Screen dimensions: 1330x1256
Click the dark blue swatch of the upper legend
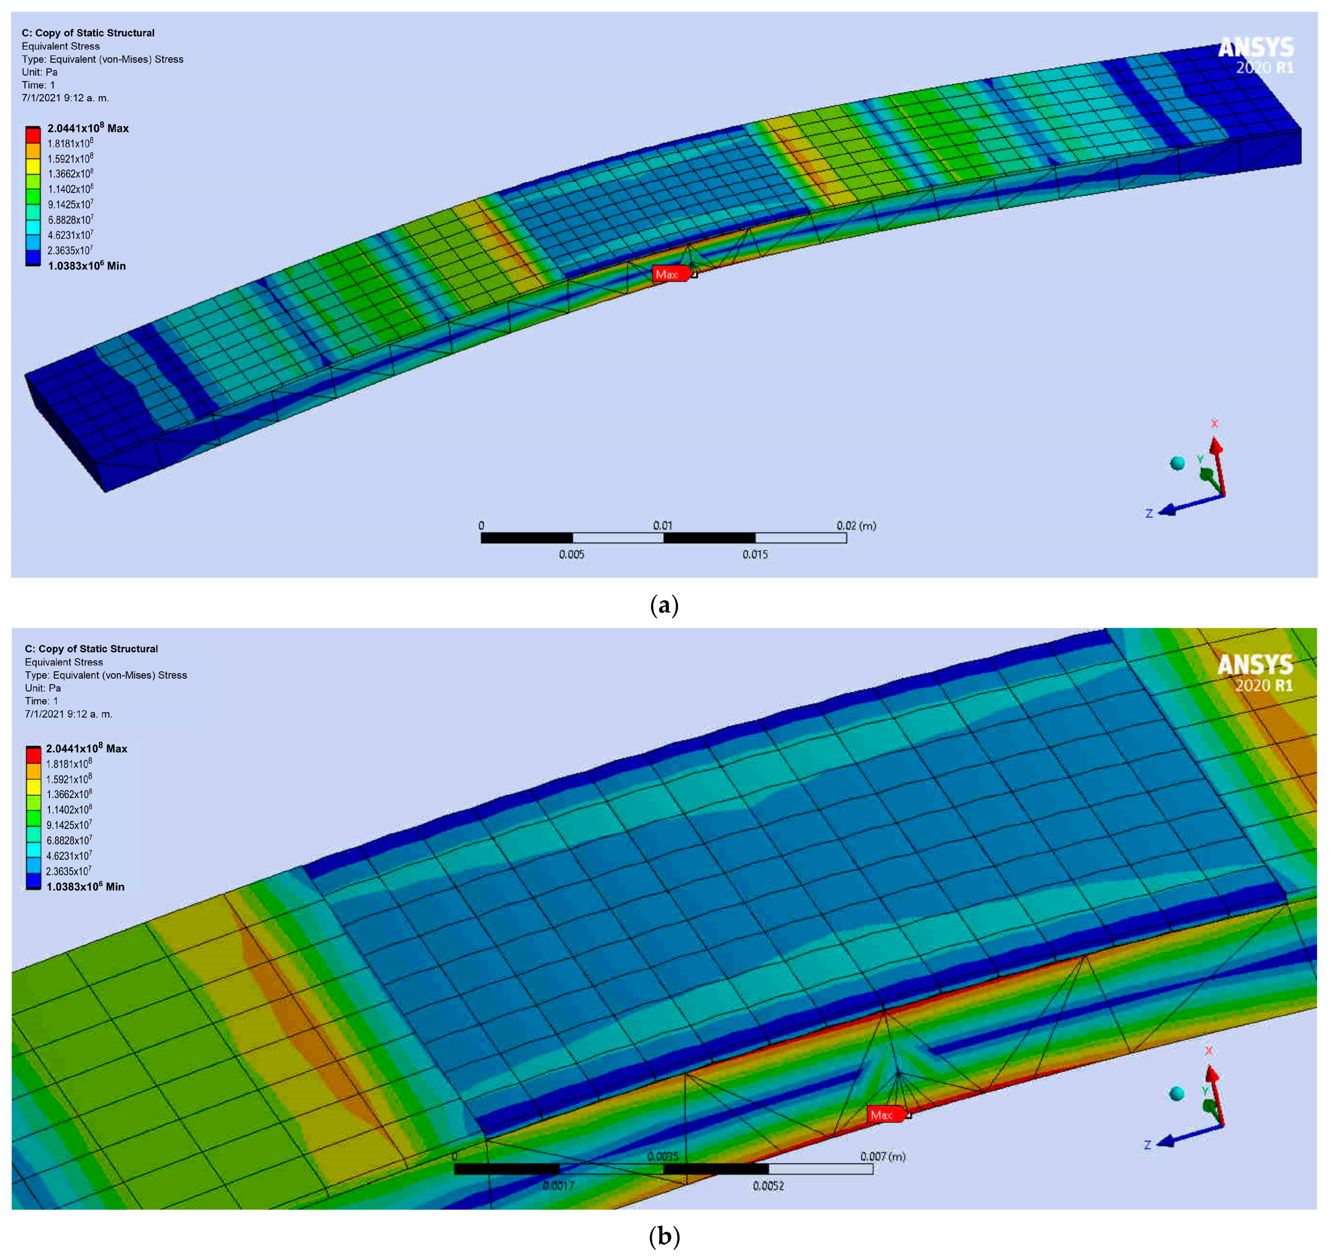[33, 258]
